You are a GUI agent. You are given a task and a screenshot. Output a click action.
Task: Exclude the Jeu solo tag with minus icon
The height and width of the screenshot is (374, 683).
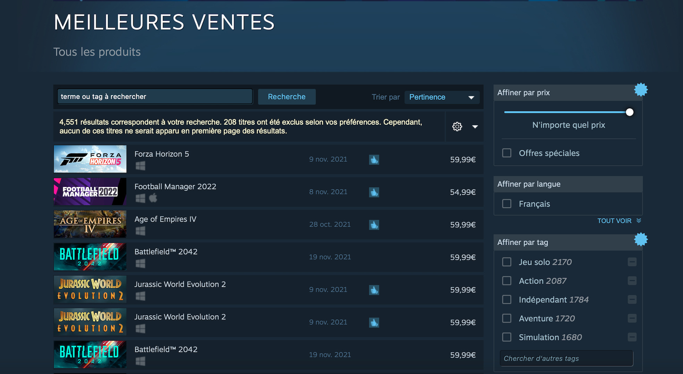632,262
